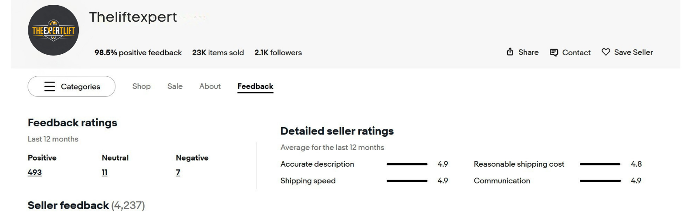
Task: Click the Categories hamburger menu icon
Action: 50,86
